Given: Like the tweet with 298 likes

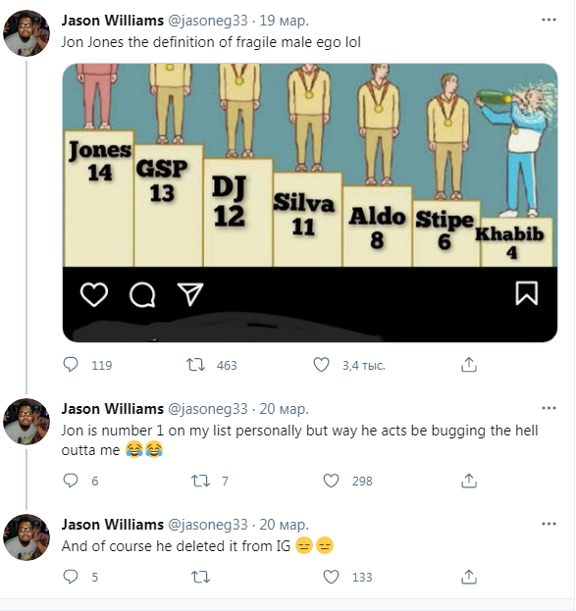Looking at the screenshot, I should [x=331, y=481].
